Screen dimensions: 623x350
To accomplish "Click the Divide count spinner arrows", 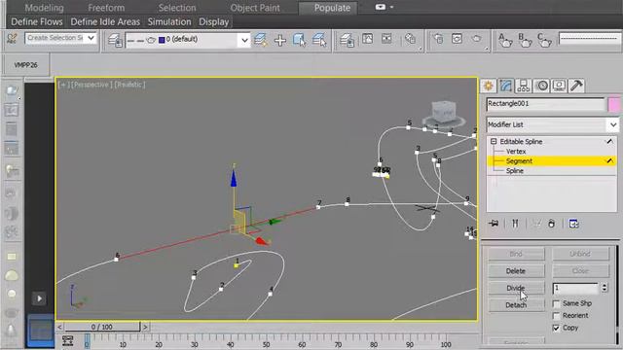I will pos(605,288).
